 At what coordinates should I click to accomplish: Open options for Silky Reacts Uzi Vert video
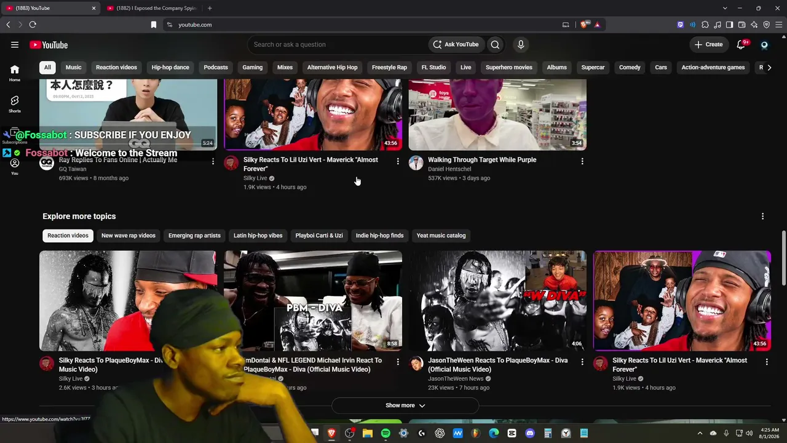point(398,161)
